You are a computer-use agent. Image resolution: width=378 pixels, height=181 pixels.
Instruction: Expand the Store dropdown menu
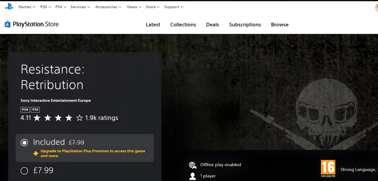pyautogui.click(x=153, y=7)
